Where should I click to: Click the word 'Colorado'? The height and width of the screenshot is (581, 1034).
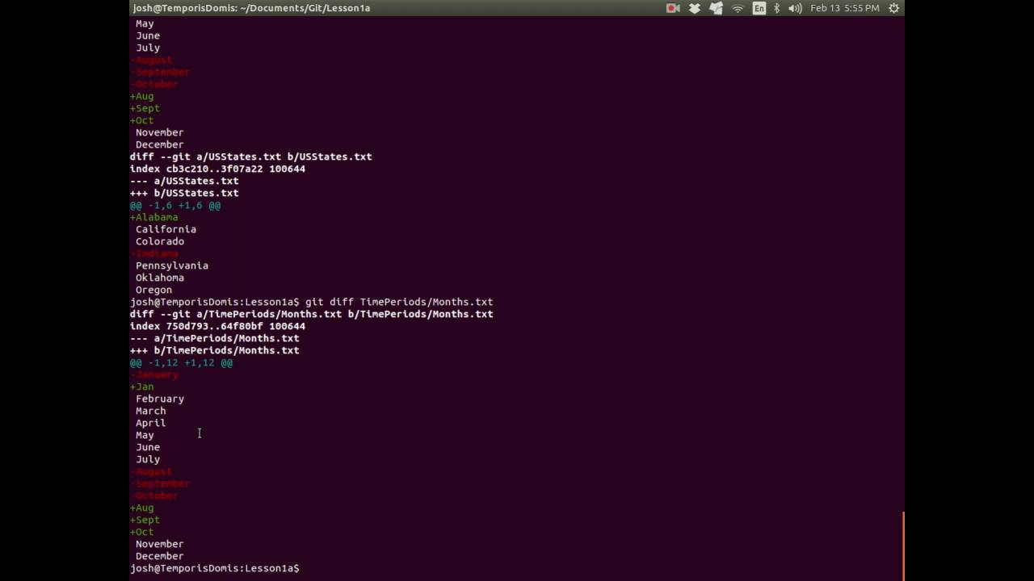tap(160, 241)
